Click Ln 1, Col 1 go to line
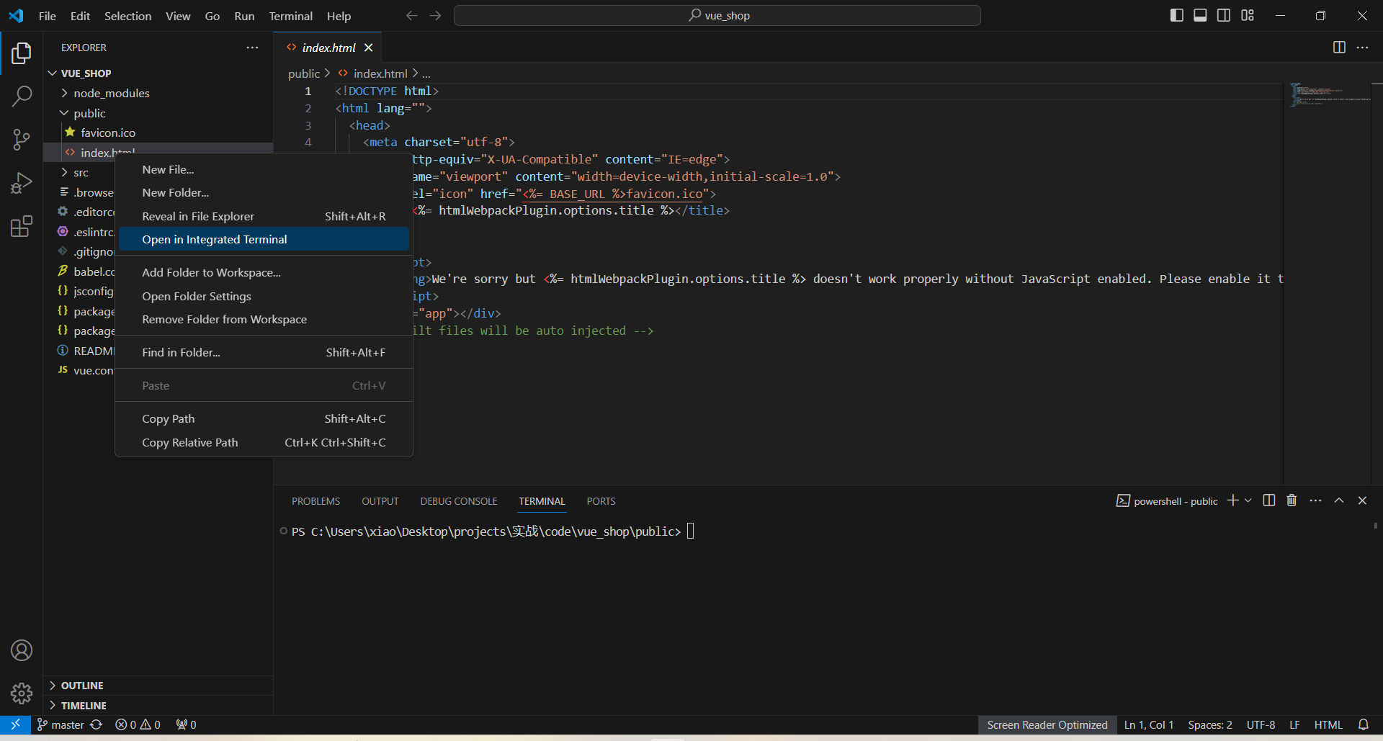Viewport: 1383px width, 741px height. 1149,724
